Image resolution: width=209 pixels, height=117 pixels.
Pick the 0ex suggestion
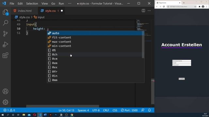tap(95, 67)
